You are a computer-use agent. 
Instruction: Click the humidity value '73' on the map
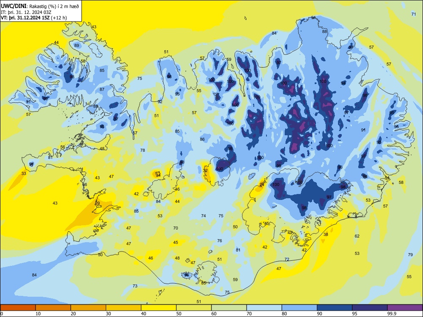135,286
